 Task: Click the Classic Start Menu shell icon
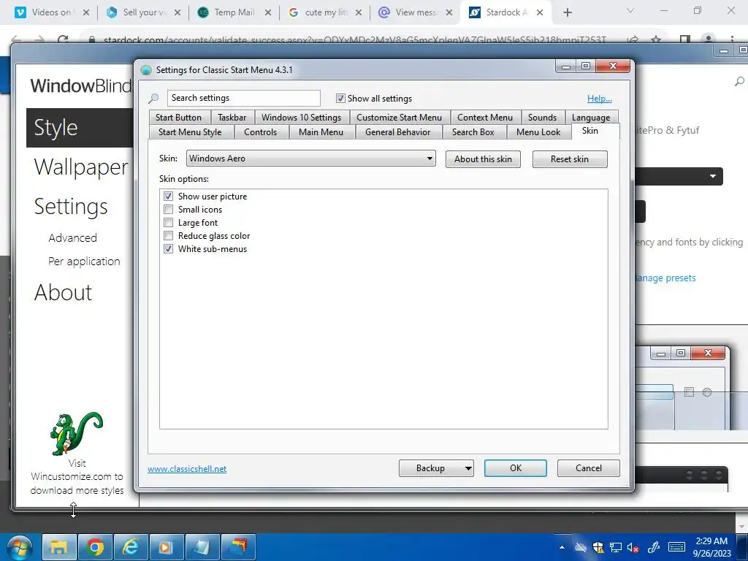146,70
